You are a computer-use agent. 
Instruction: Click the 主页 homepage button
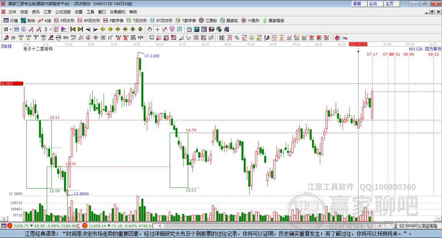coord(389,3)
